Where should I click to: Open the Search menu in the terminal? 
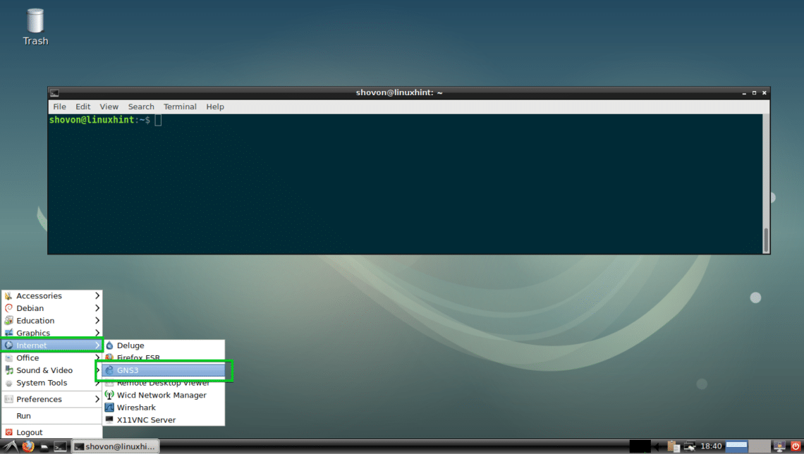(141, 106)
